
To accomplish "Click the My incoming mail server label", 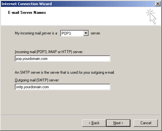I will pos(36,33).
